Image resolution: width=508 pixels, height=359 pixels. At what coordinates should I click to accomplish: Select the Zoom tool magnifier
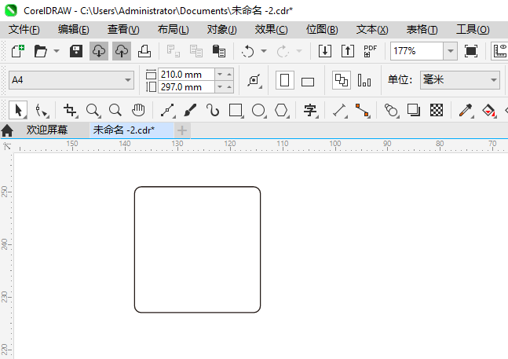tap(93, 111)
